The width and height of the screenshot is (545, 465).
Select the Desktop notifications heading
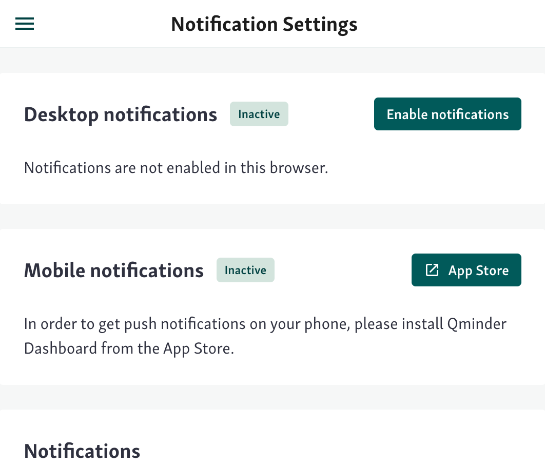(121, 114)
